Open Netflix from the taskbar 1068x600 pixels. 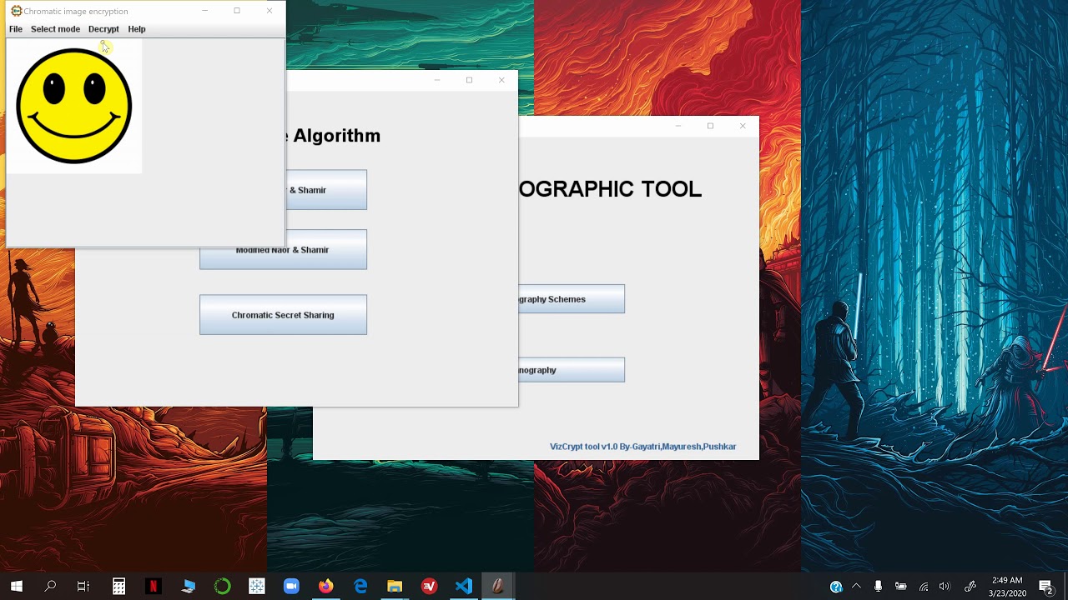pyautogui.click(x=153, y=587)
